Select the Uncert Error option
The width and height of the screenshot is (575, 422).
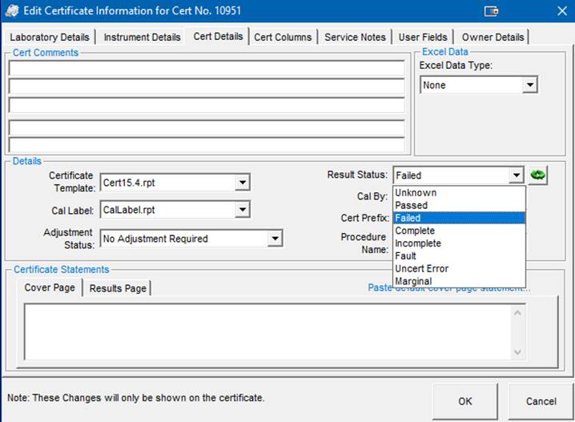(x=421, y=268)
